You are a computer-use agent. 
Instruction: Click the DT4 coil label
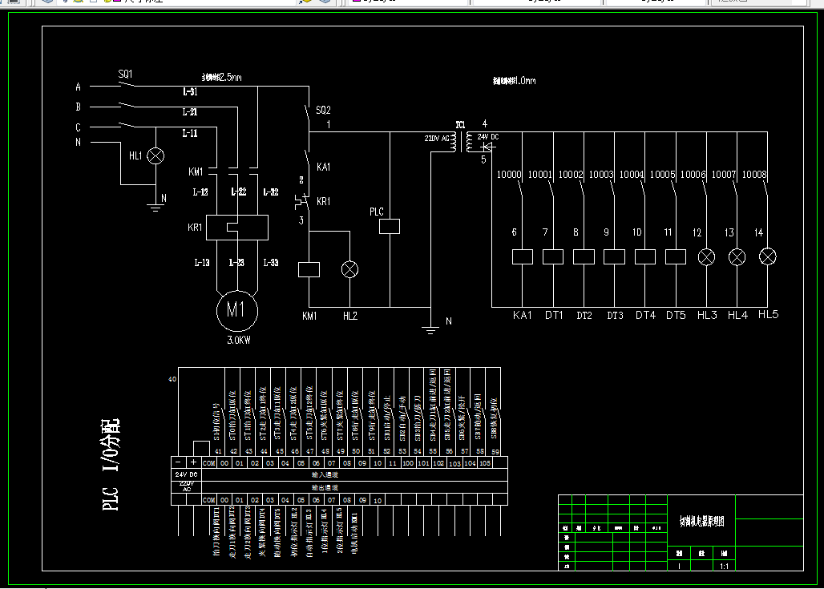pyautogui.click(x=645, y=315)
